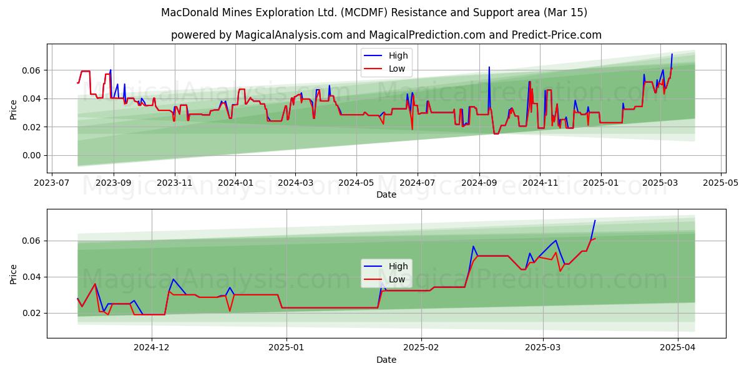Click the final blue High peak in bottom chart
The height and width of the screenshot is (374, 749).
[x=595, y=220]
